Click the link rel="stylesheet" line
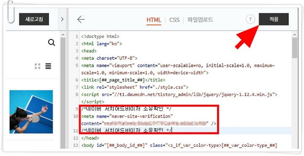 pos(135,87)
